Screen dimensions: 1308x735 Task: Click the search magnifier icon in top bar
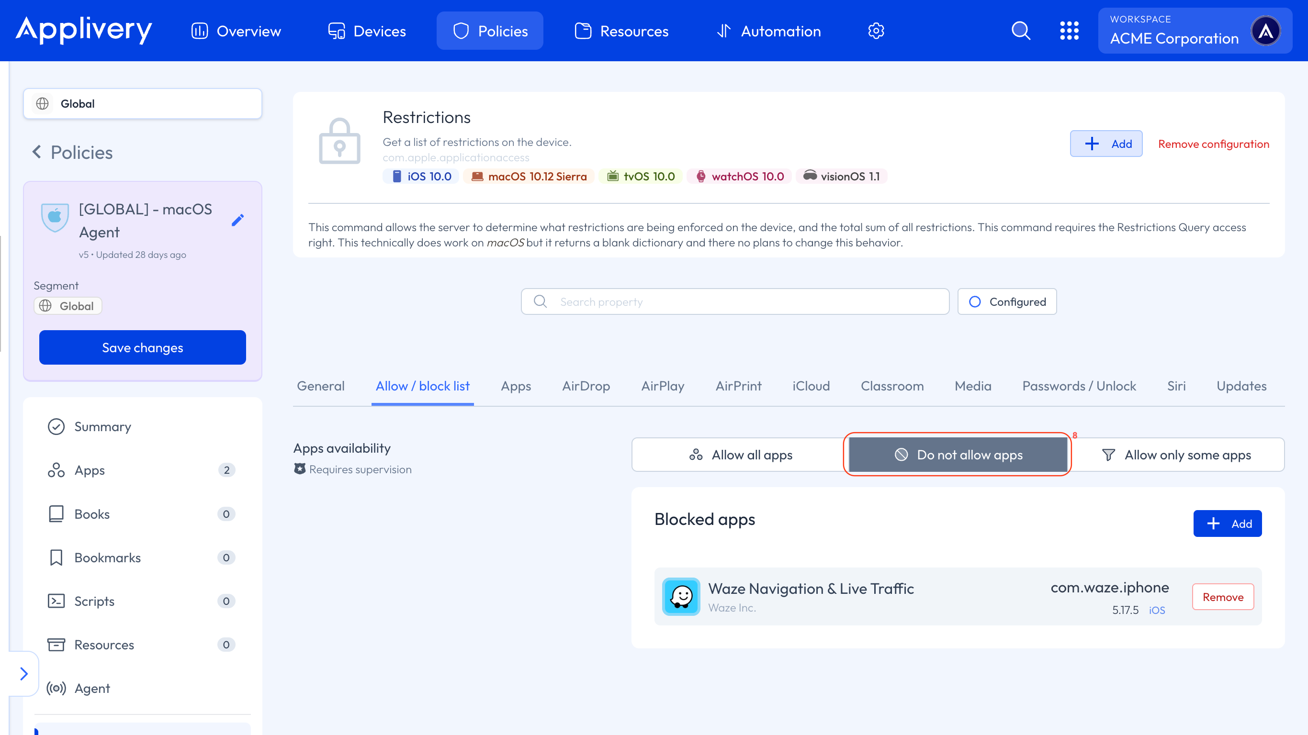[x=1021, y=31]
